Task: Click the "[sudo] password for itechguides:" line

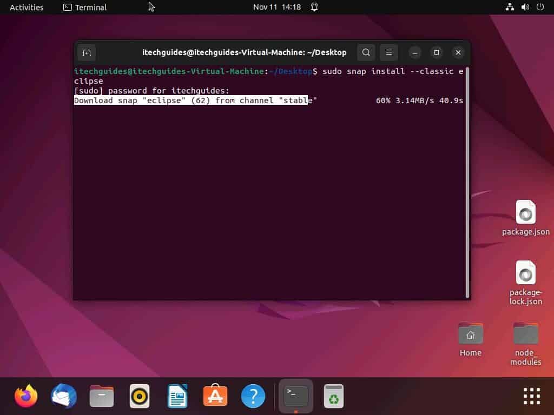Action: 151,91
